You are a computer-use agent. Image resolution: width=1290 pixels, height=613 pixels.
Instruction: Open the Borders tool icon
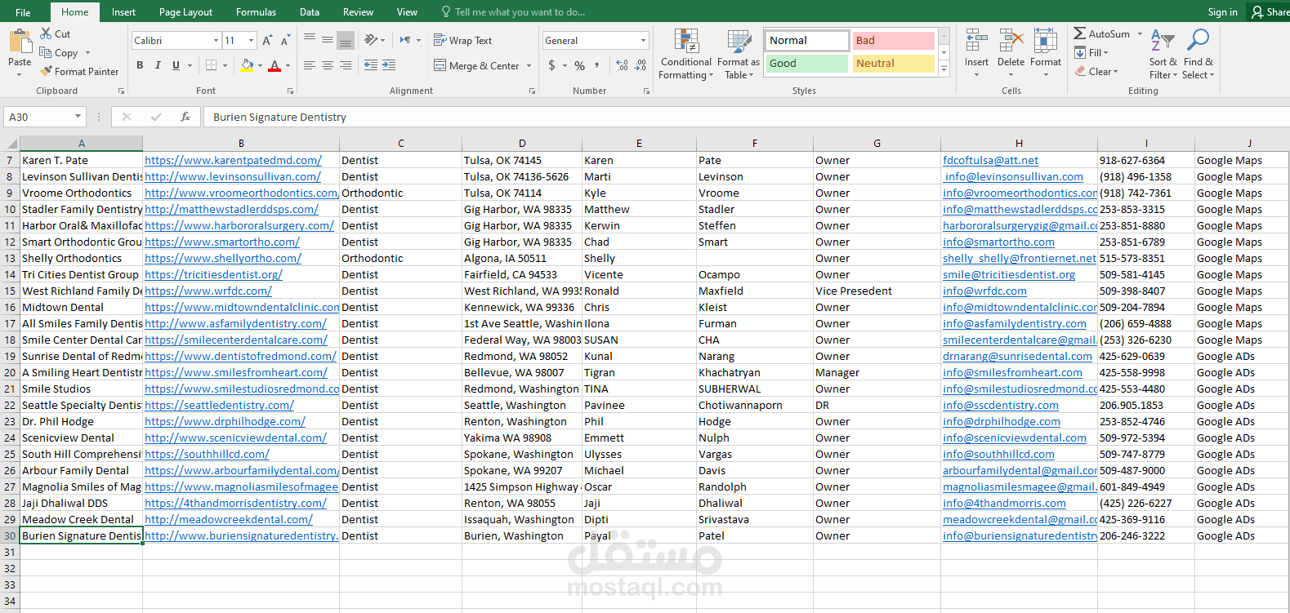pyautogui.click(x=212, y=64)
